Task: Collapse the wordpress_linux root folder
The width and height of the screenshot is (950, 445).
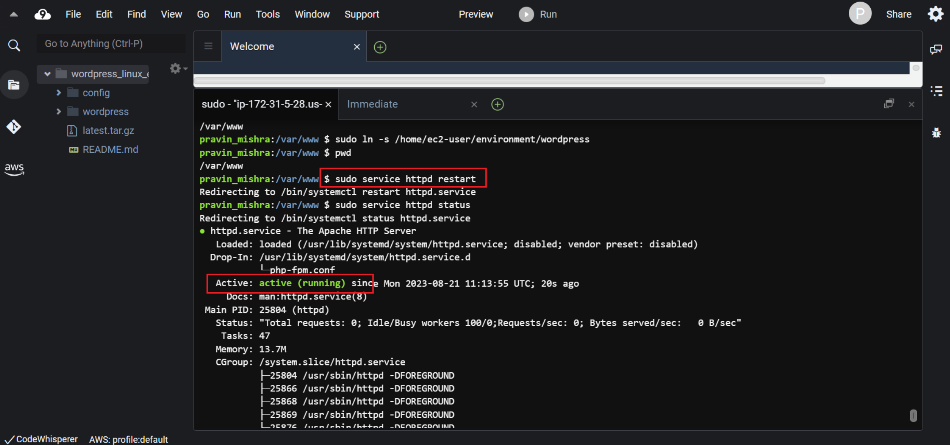Action: click(x=47, y=74)
